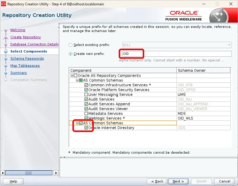Click the new prefix input field containing OID
Screen dimensions: 238x186
pyautogui.click(x=177, y=54)
